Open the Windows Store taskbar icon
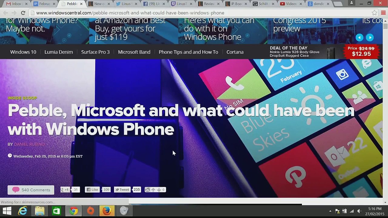The image size is (388, 218). coord(56,211)
